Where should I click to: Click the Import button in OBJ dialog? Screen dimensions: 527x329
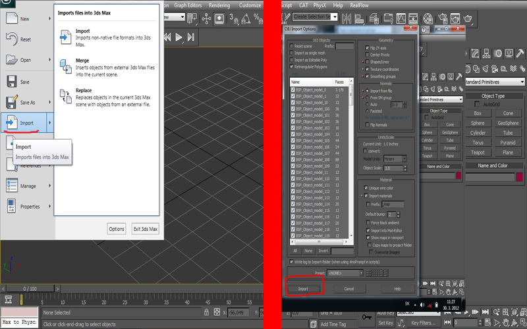[x=303, y=288]
